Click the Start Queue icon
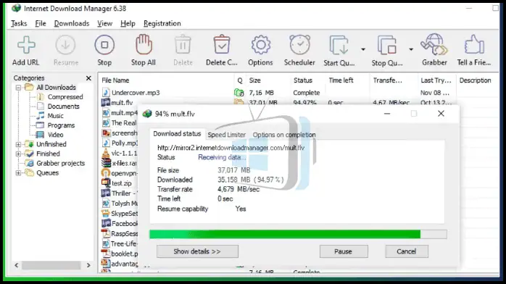This screenshot has width=506, height=284. (339, 45)
